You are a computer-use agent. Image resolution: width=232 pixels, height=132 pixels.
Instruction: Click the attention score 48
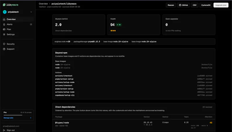pyautogui.click(x=211, y=123)
